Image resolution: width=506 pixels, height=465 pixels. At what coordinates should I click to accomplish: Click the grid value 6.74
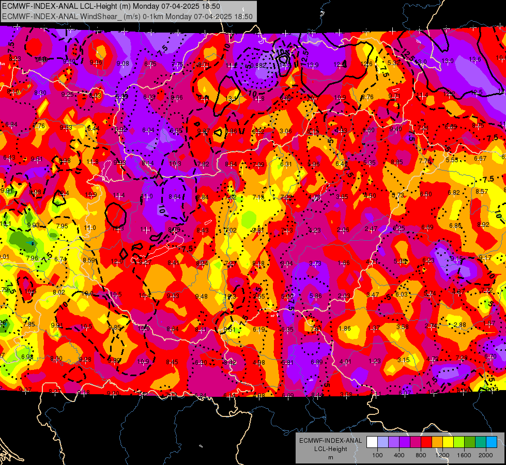60,259
